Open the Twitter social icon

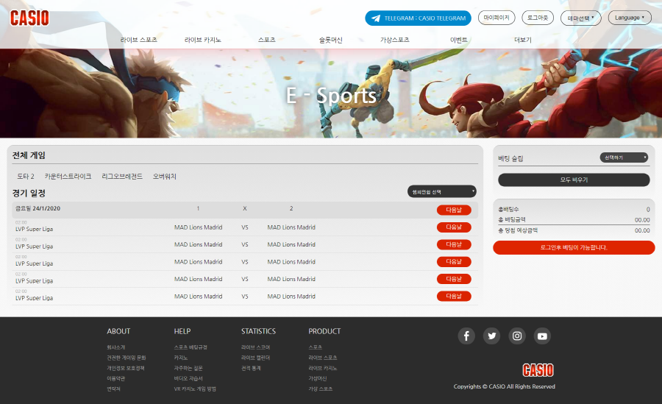[x=492, y=336]
